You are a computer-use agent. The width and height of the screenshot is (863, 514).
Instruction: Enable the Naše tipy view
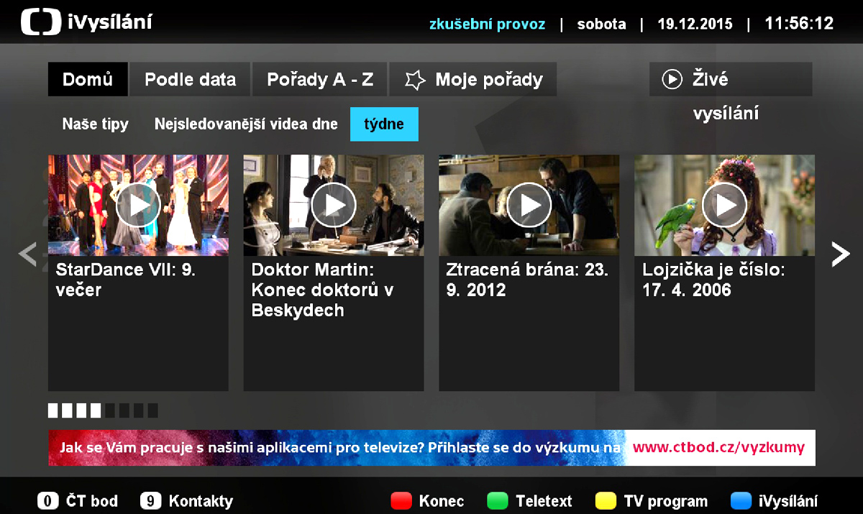(x=95, y=124)
